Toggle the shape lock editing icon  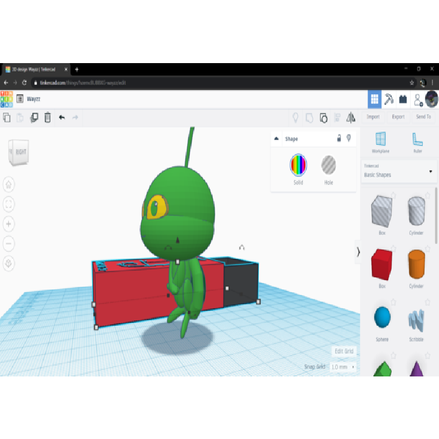click(339, 139)
